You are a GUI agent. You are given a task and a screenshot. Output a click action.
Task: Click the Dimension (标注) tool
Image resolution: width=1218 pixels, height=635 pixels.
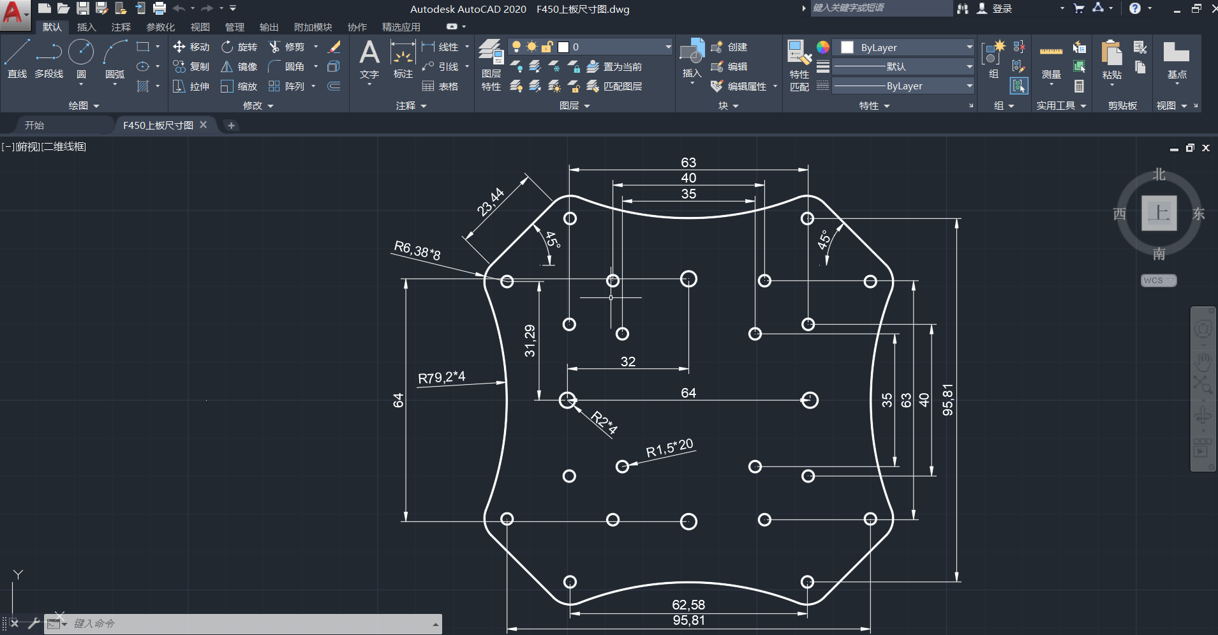point(403,59)
